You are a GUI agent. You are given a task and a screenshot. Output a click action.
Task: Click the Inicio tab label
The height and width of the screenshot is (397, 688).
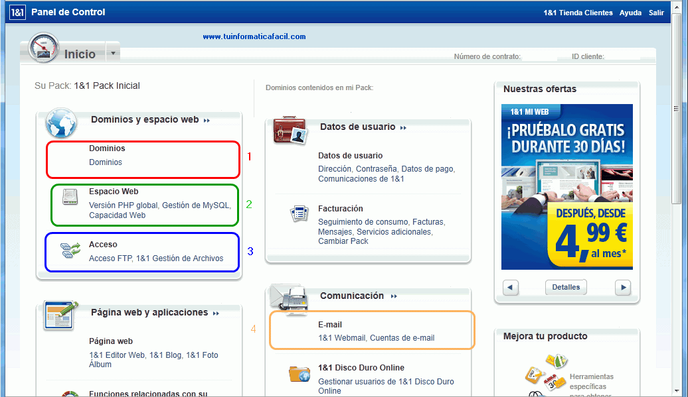pos(80,54)
